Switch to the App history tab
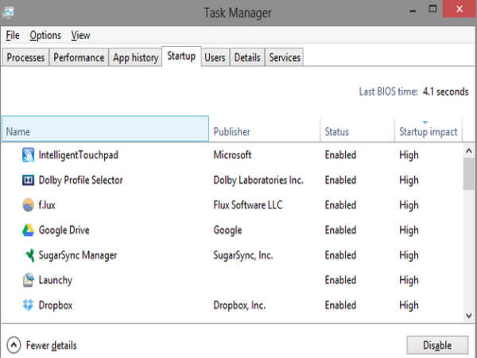477x358 pixels. (x=136, y=57)
